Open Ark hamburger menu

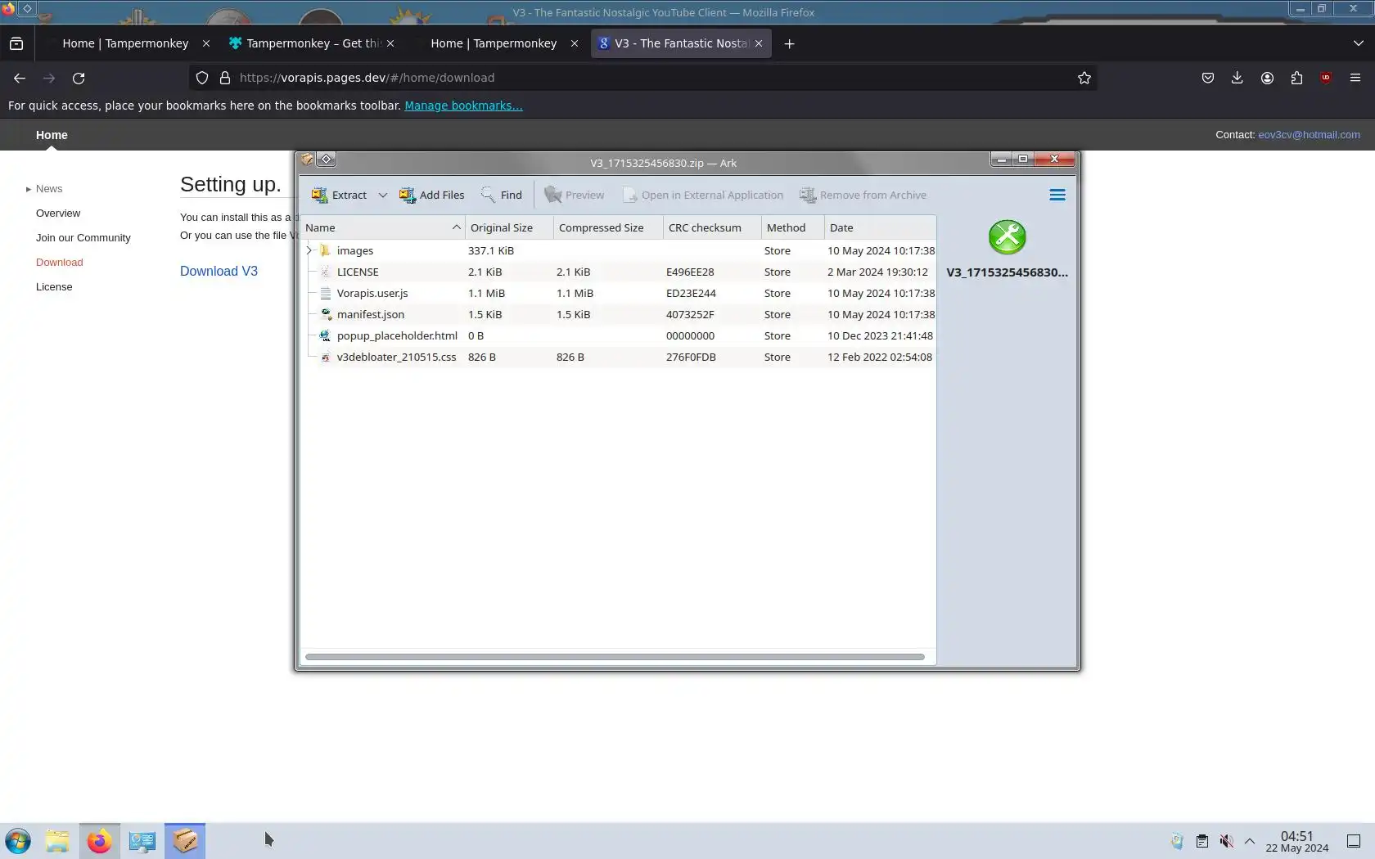pos(1057,195)
